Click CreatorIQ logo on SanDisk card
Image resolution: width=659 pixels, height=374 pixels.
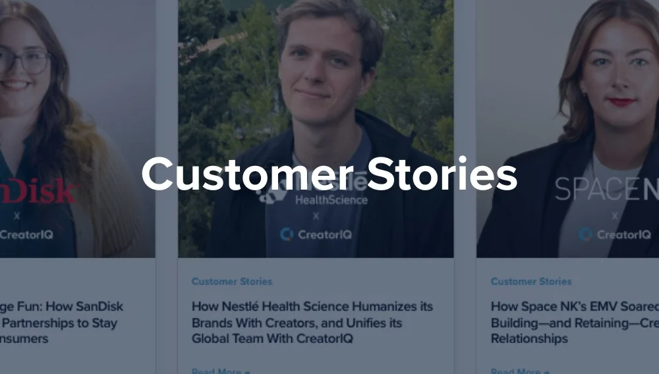(26, 234)
